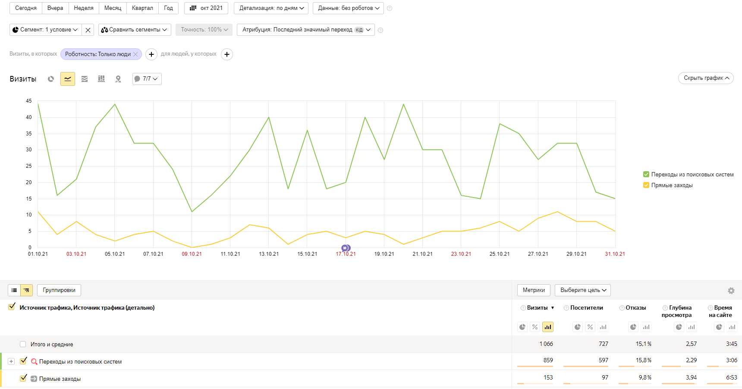742x389 pixels.
Task: Open the Метрики button
Action: click(534, 290)
